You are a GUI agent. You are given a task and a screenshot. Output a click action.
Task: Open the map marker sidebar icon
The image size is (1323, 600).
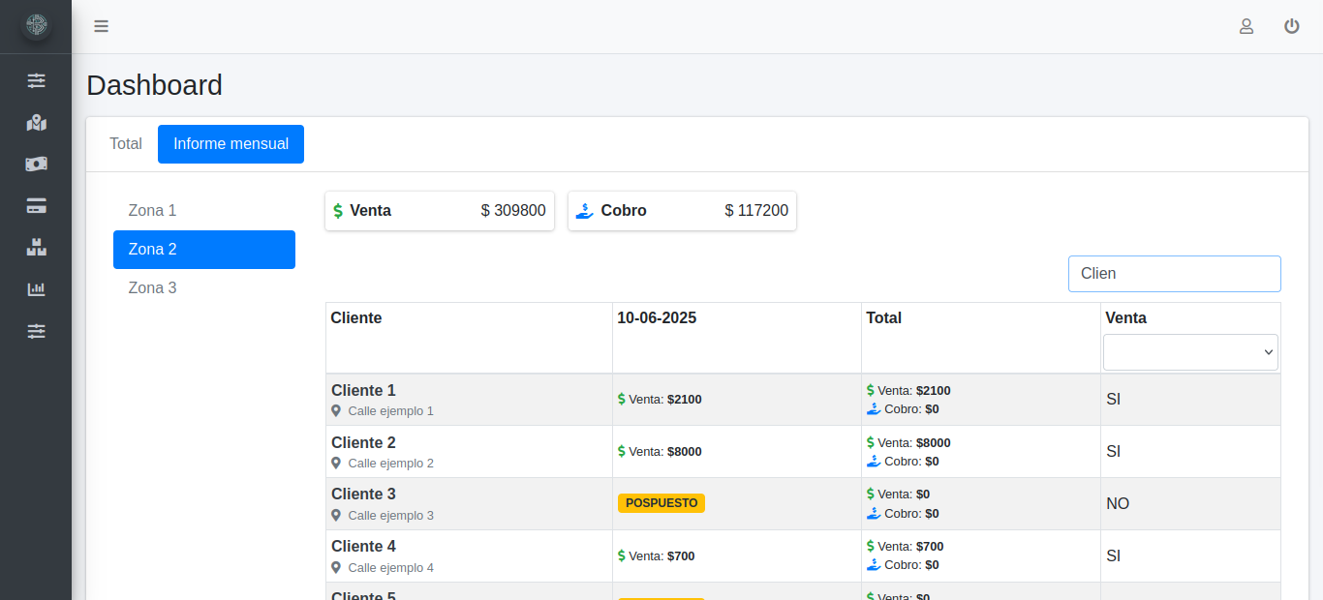click(36, 123)
